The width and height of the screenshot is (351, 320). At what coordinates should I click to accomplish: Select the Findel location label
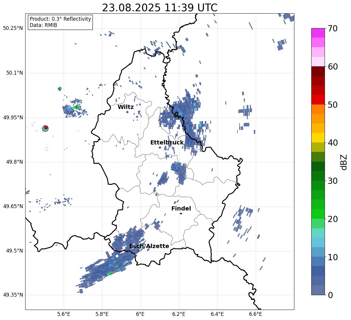click(x=181, y=208)
